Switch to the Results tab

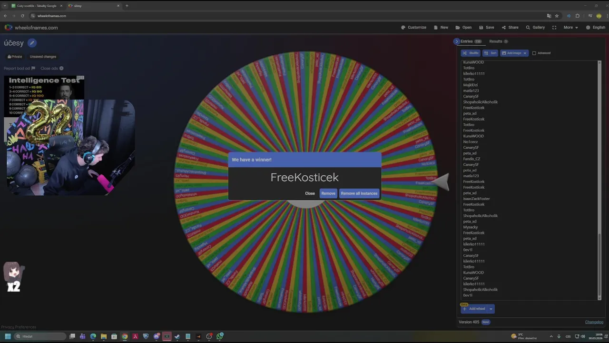[498, 41]
